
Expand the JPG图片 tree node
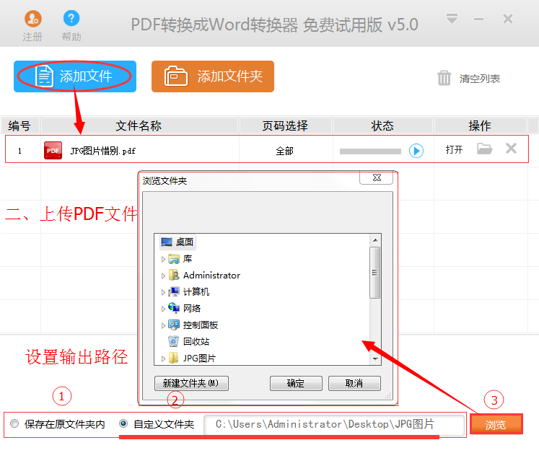click(163, 359)
